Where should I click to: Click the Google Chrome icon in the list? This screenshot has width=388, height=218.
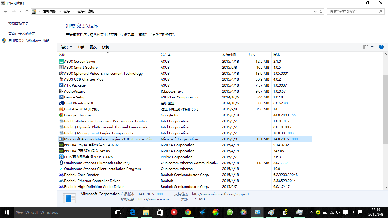pos(61,115)
